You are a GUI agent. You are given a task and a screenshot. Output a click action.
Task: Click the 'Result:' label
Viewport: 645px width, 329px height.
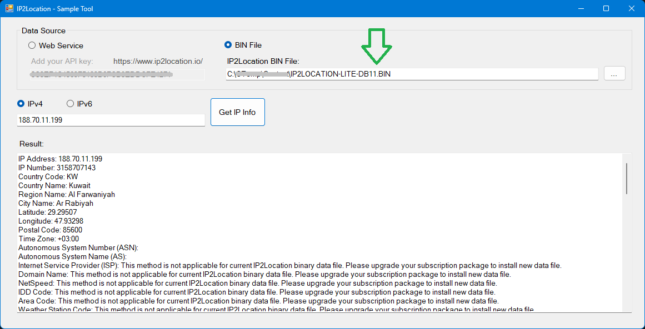[x=32, y=144]
